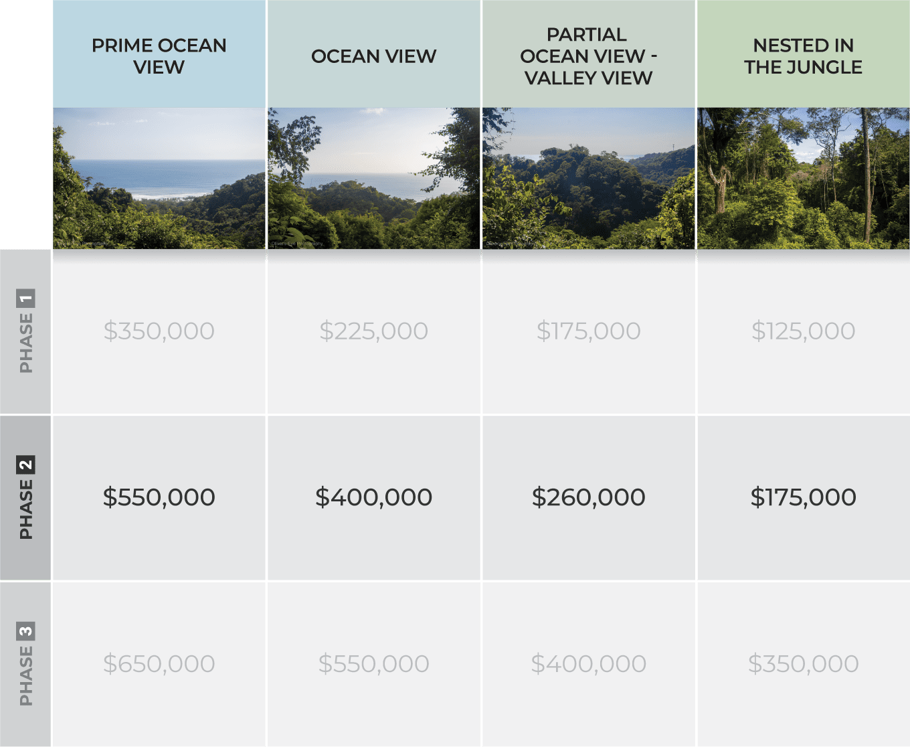Viewport: 910px width, 747px height.
Task: Select the Ocean View column header
Action: pyautogui.click(x=374, y=54)
